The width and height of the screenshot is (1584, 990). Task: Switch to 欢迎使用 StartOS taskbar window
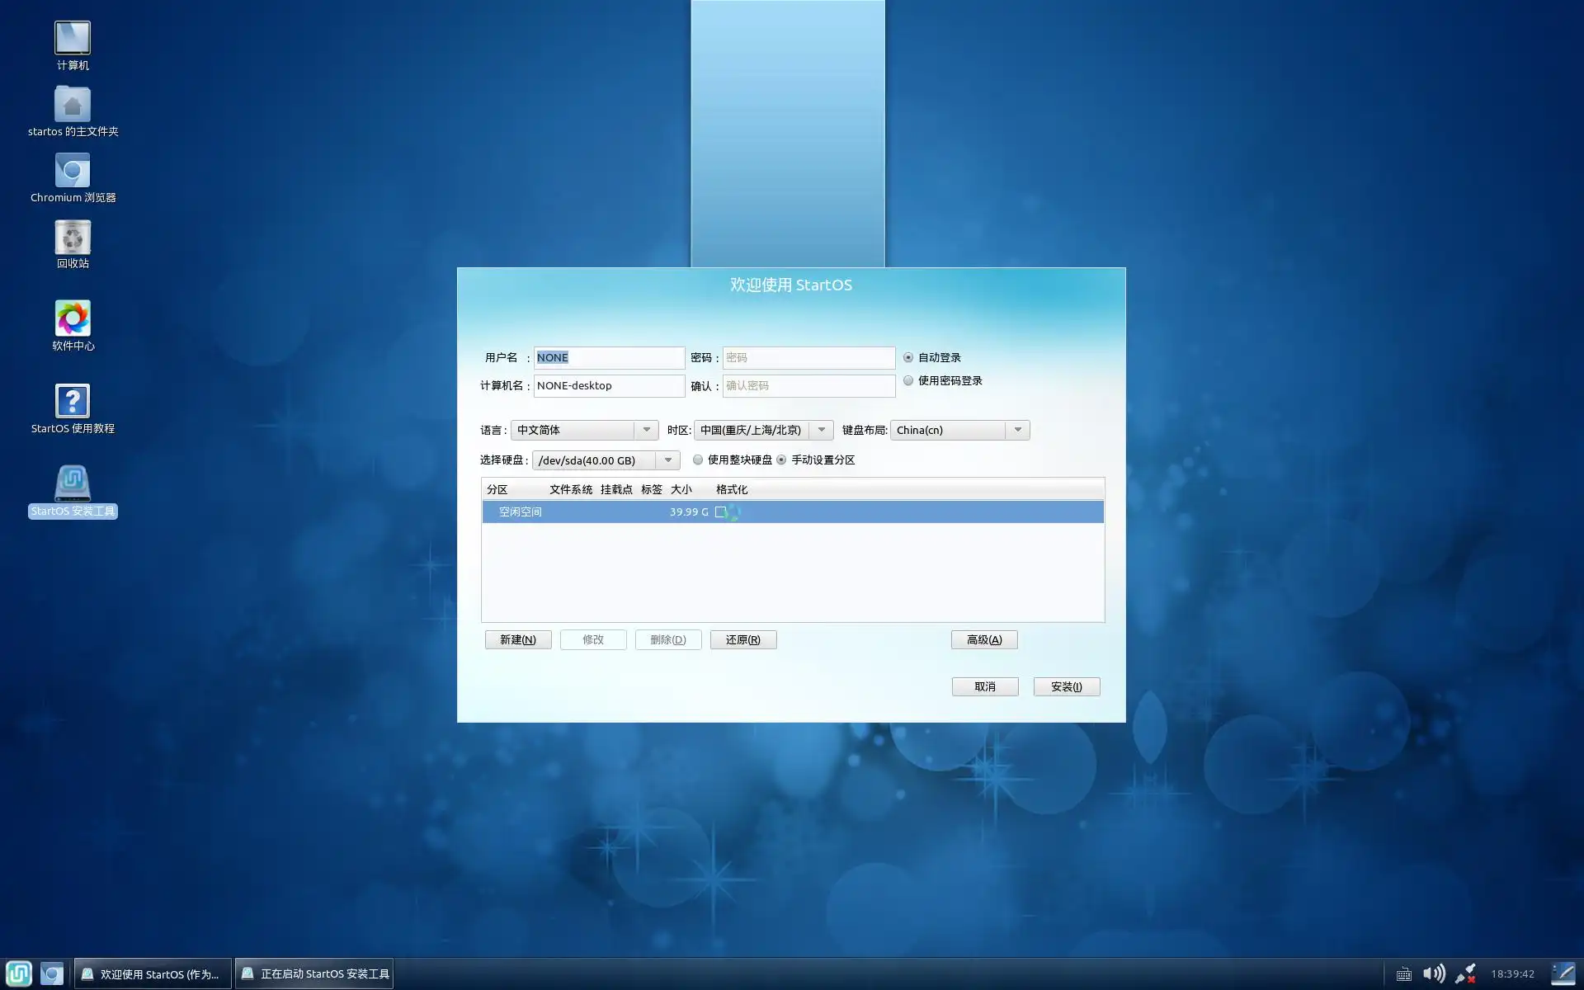[x=153, y=973]
